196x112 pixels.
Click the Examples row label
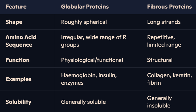click(18, 79)
